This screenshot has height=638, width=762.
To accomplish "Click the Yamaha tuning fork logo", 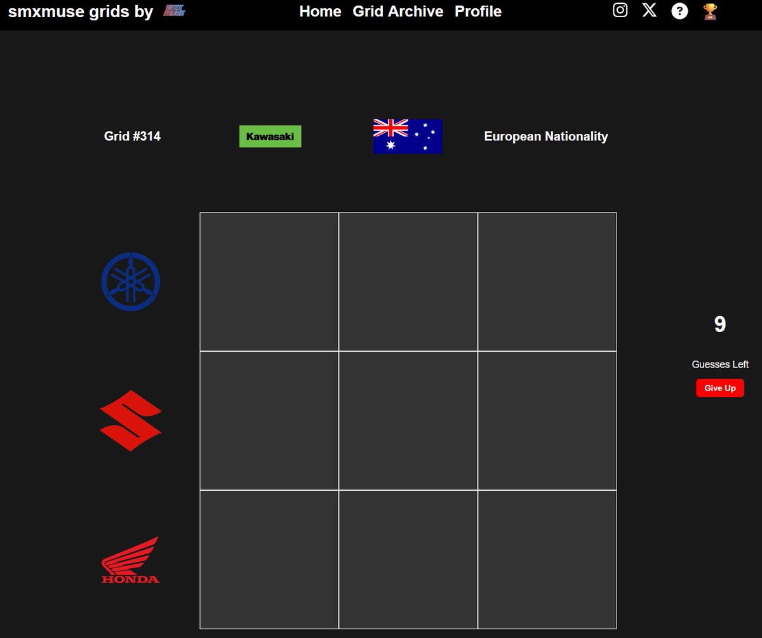I will tap(131, 281).
